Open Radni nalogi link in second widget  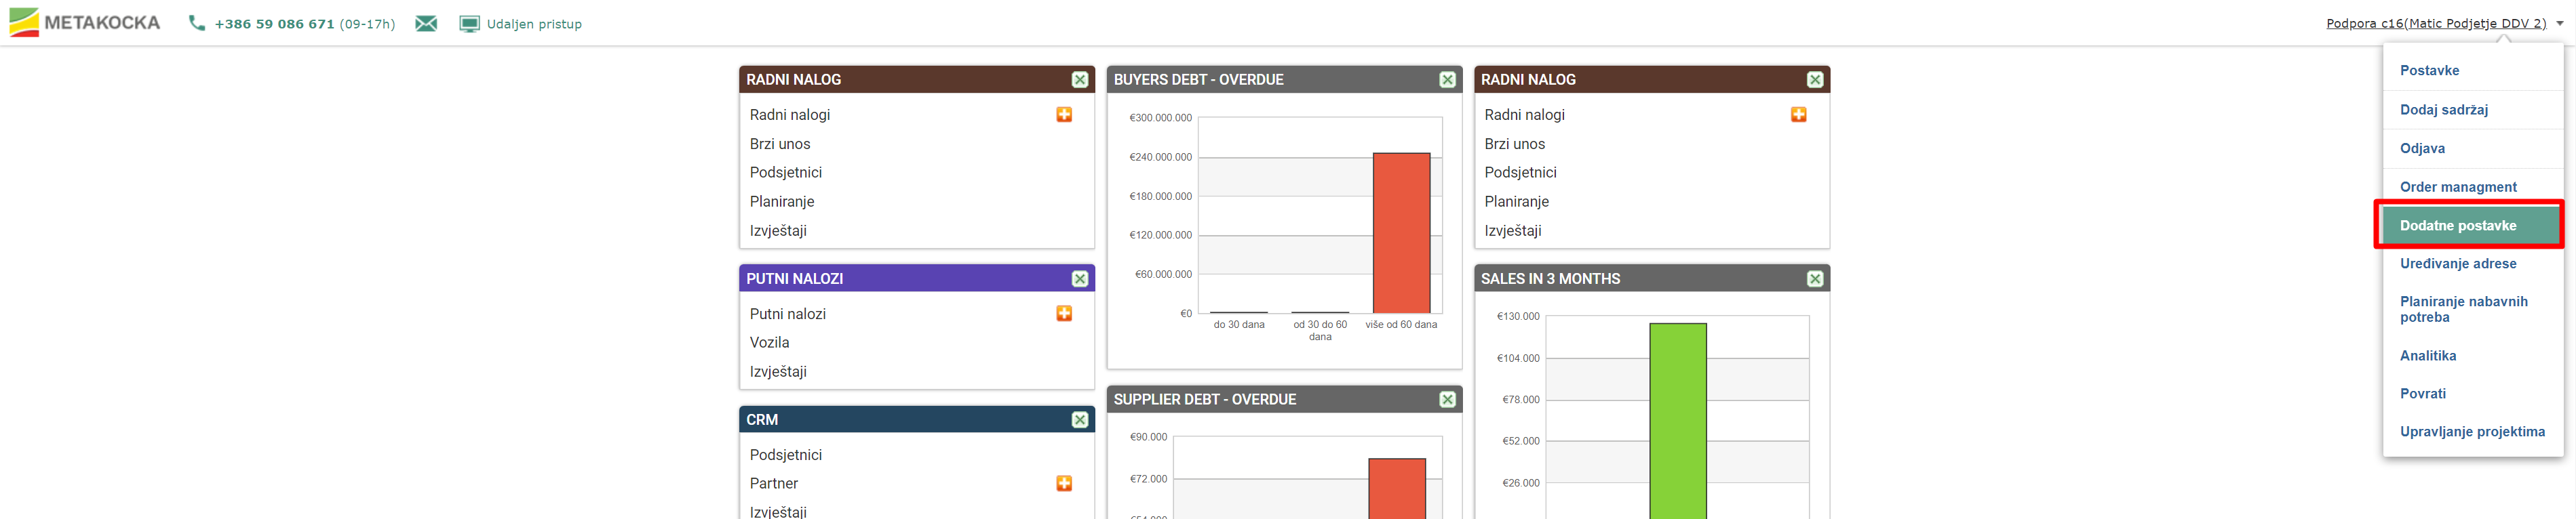click(1525, 115)
